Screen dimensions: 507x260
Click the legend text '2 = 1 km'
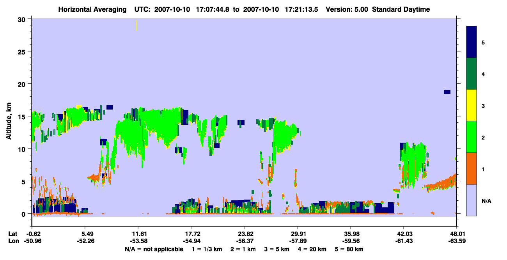[x=243, y=249]
